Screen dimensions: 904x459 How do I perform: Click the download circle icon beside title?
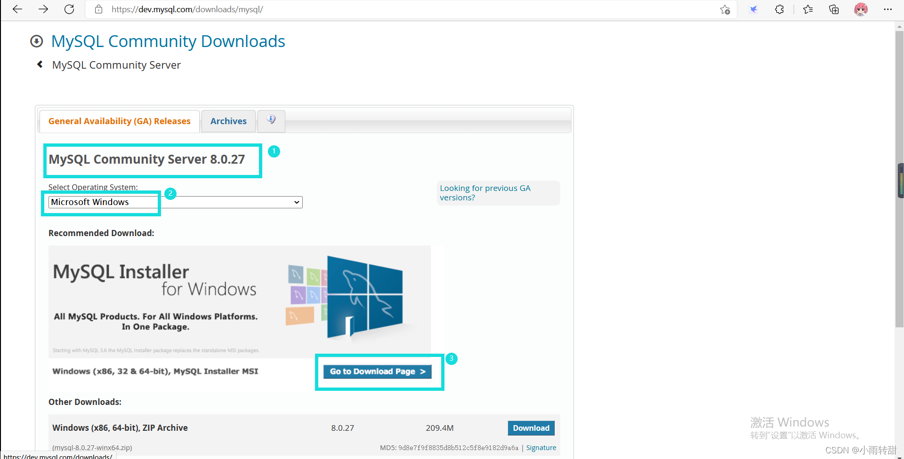click(x=37, y=41)
